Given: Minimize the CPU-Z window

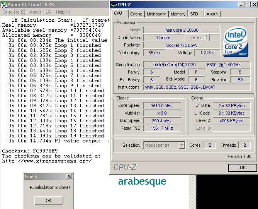Looking at the screenshot, I should [x=241, y=5].
